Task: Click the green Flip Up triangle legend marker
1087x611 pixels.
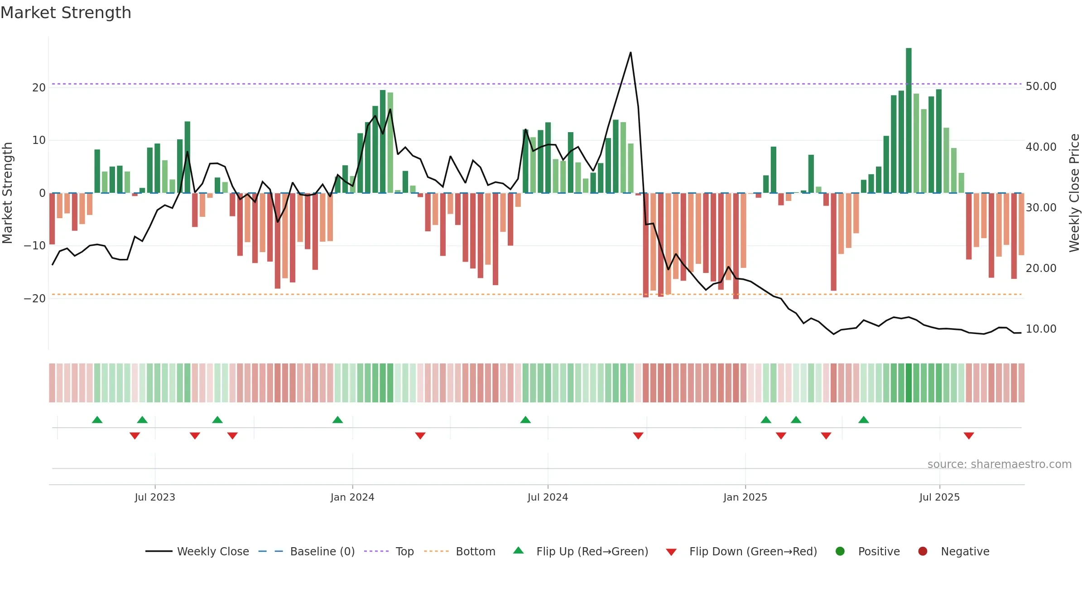Action: click(518, 550)
